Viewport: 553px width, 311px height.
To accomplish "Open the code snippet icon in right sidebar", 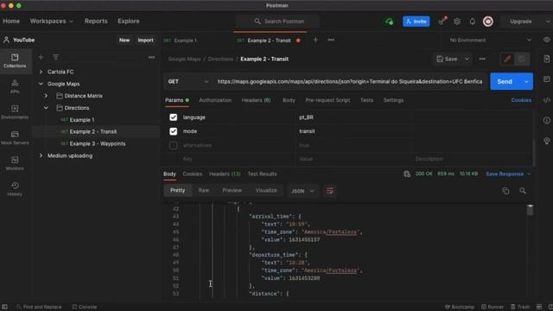I will [547, 100].
